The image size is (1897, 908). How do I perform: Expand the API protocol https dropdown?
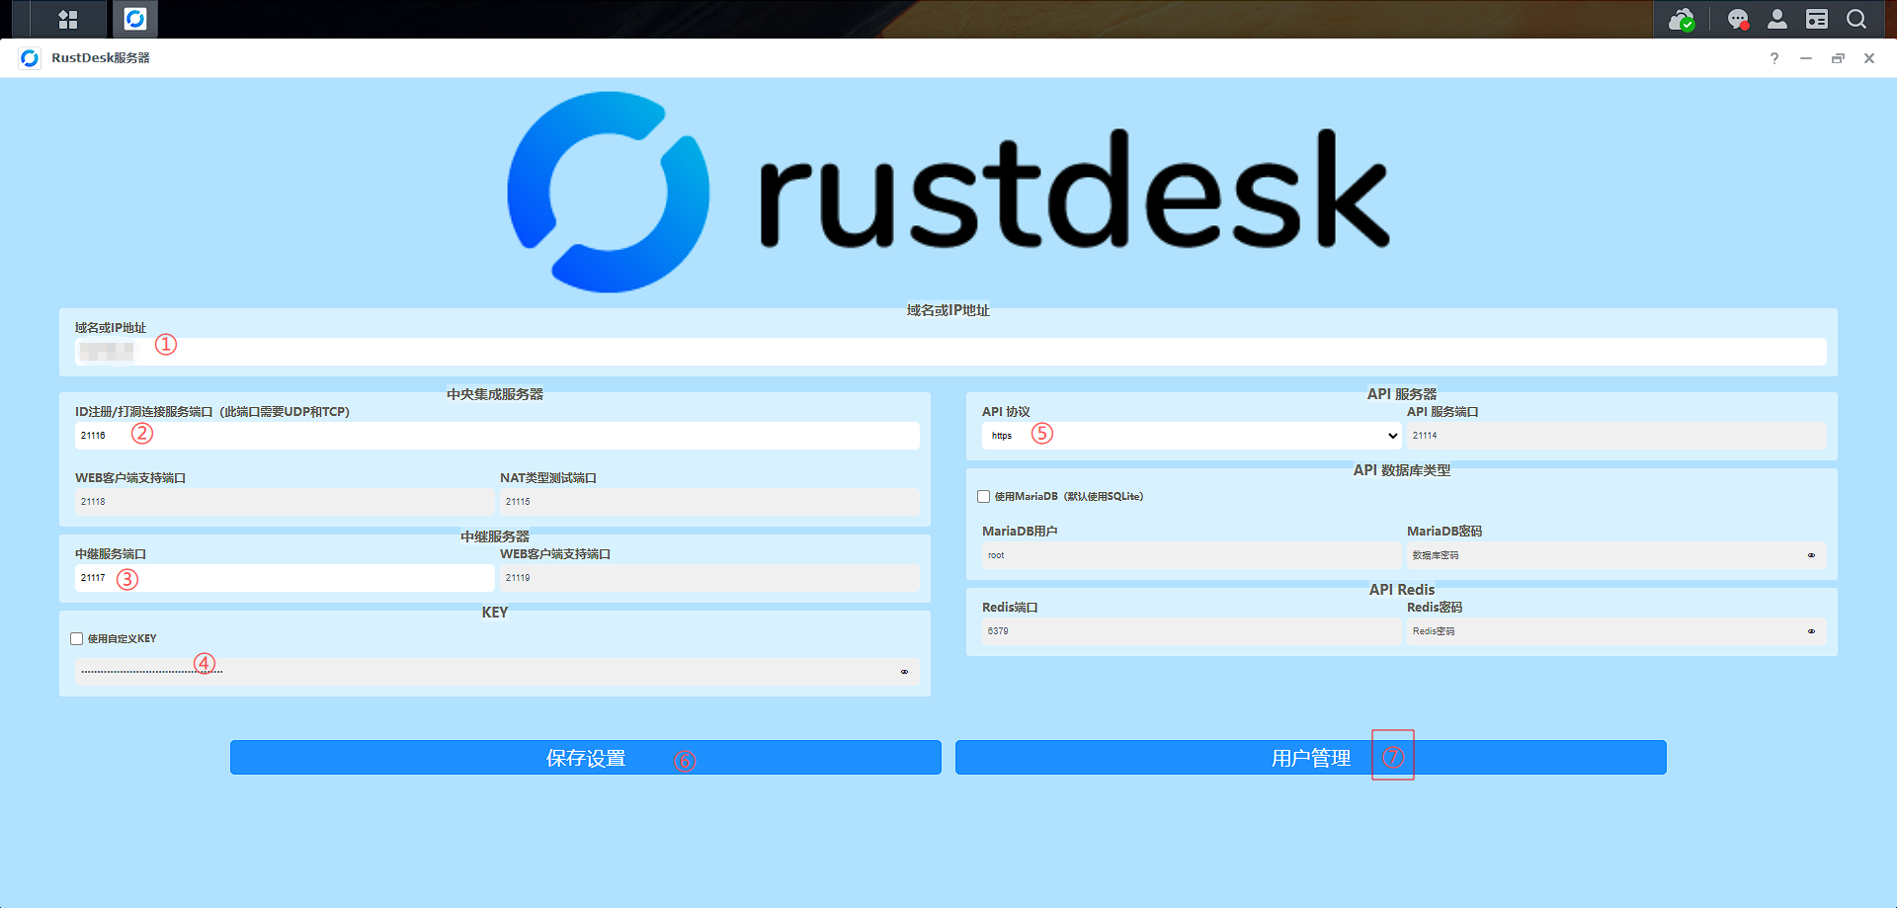(1192, 436)
